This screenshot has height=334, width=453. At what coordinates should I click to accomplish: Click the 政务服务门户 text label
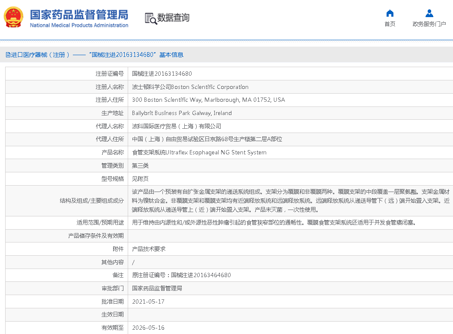pos(429,24)
